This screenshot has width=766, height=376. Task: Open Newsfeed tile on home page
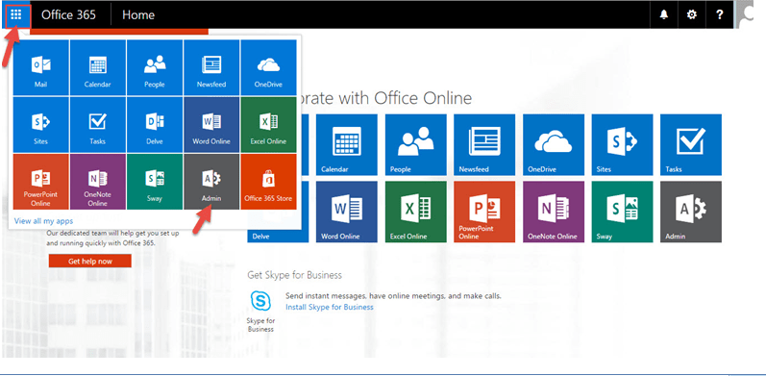pos(484,145)
